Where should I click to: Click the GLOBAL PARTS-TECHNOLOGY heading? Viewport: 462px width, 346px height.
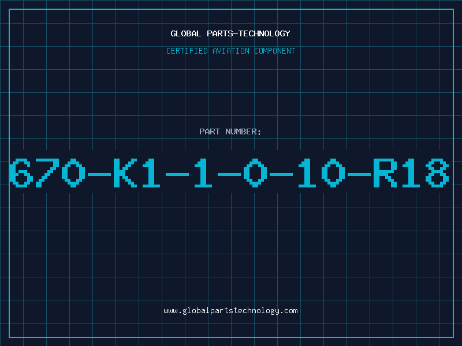pyautogui.click(x=230, y=33)
